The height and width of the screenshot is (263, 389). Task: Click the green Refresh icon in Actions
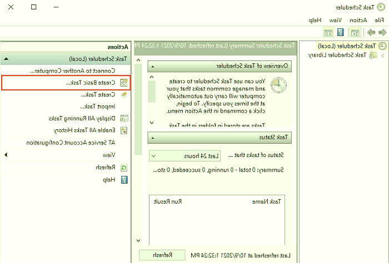(x=124, y=168)
